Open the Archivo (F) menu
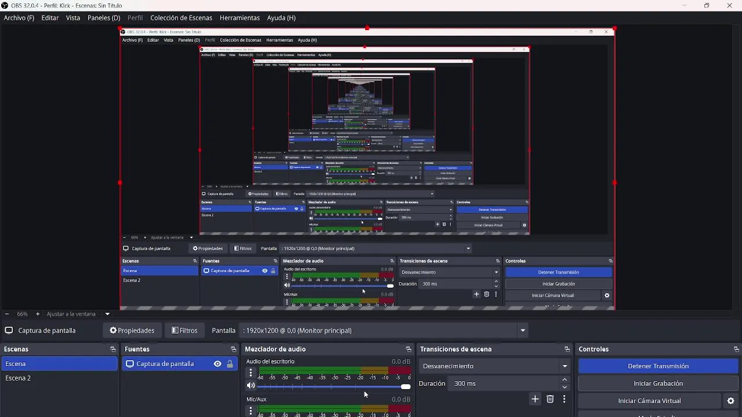This screenshot has width=742, height=417. [19, 18]
